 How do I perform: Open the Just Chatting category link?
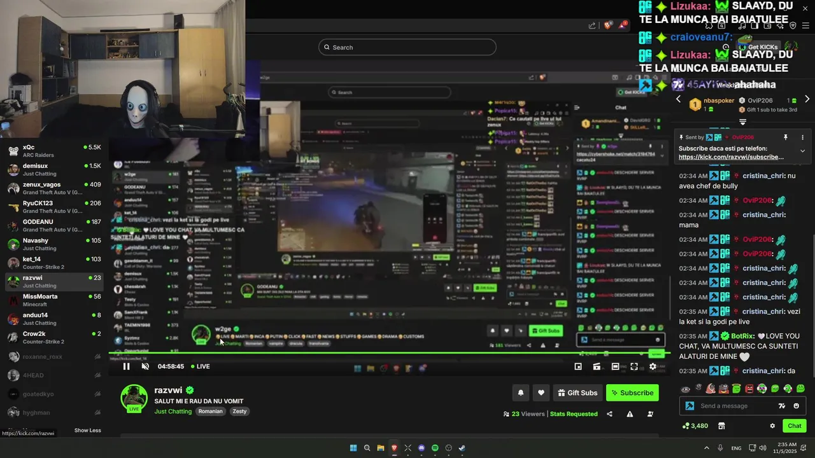pos(173,412)
